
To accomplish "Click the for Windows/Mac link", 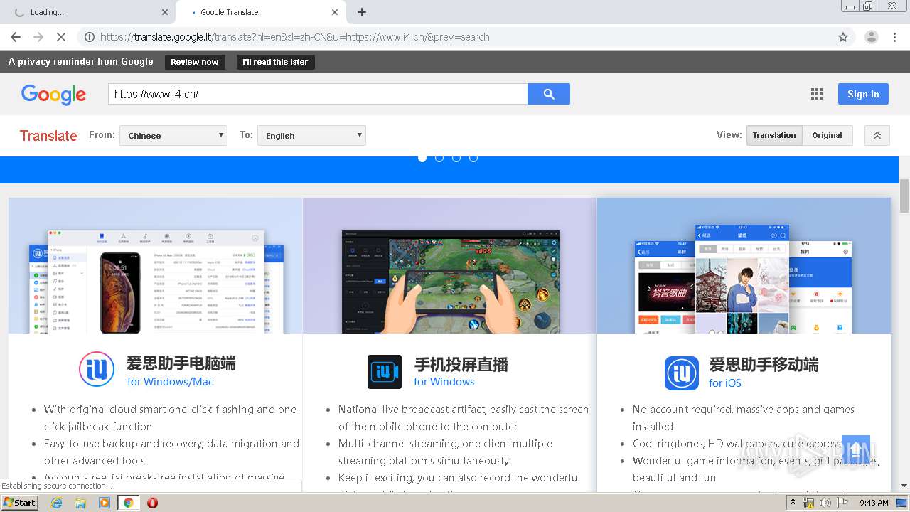I will [x=170, y=382].
